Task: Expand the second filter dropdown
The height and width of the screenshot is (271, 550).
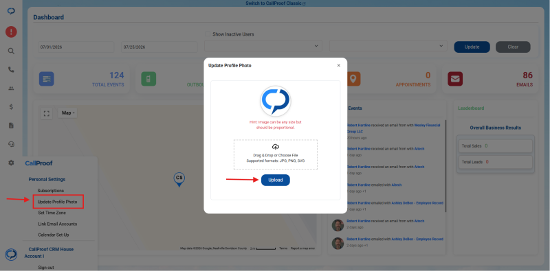Action: [388, 46]
